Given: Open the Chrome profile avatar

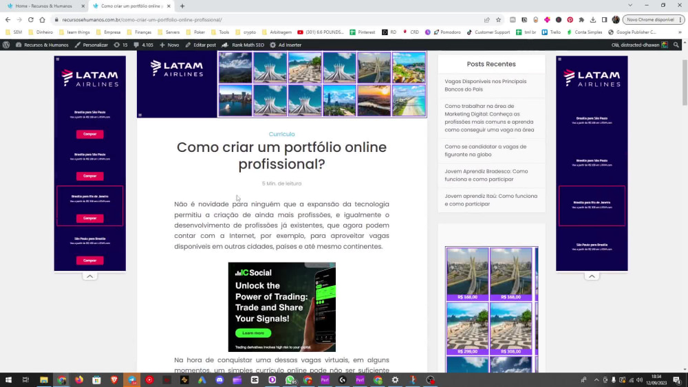Looking at the screenshot, I should tap(616, 20).
